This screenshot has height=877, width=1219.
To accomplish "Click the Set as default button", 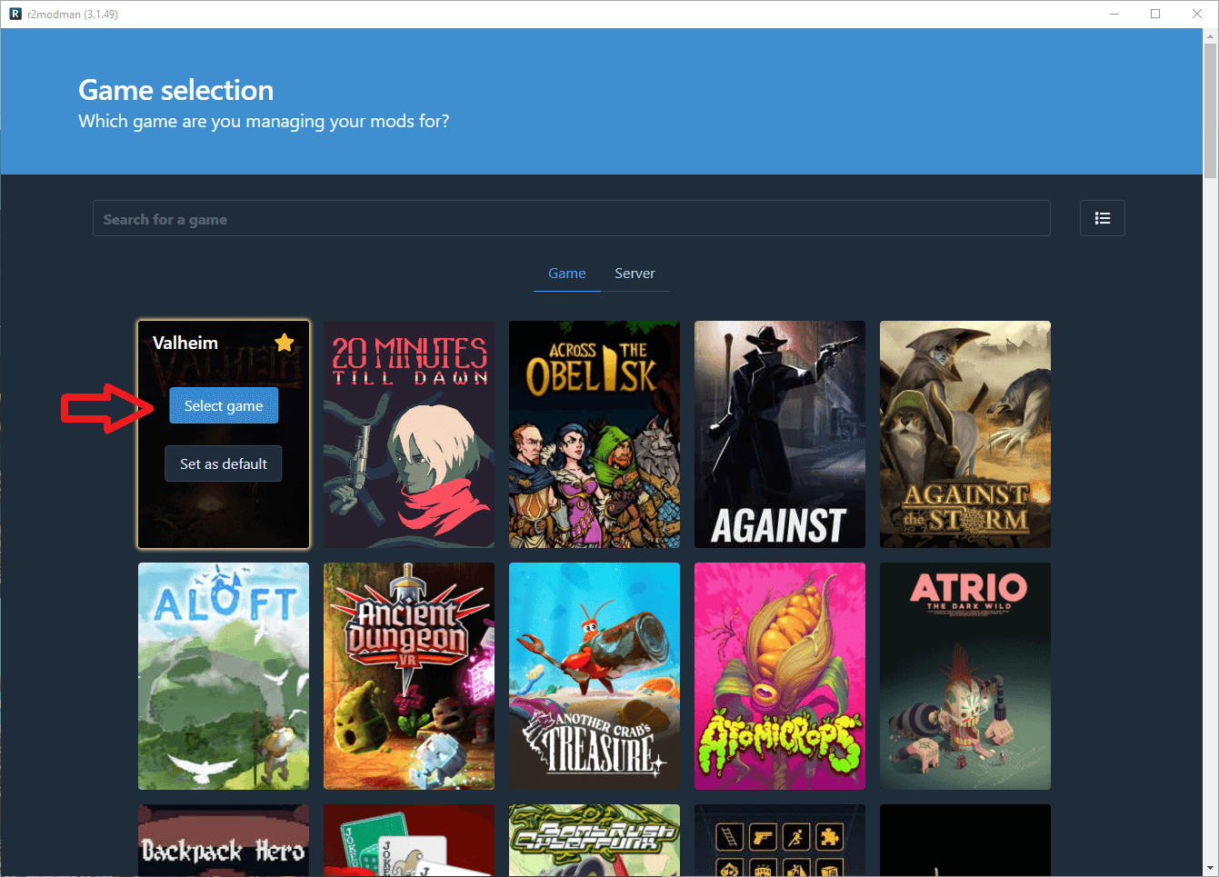I will point(224,463).
